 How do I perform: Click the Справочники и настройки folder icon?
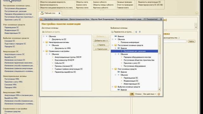click(47, 51)
